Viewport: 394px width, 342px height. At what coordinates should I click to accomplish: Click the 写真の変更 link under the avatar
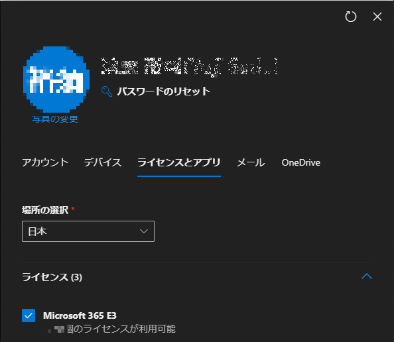pos(55,119)
